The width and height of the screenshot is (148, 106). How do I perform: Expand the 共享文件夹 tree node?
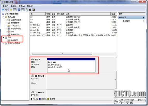click(x=6, y=26)
